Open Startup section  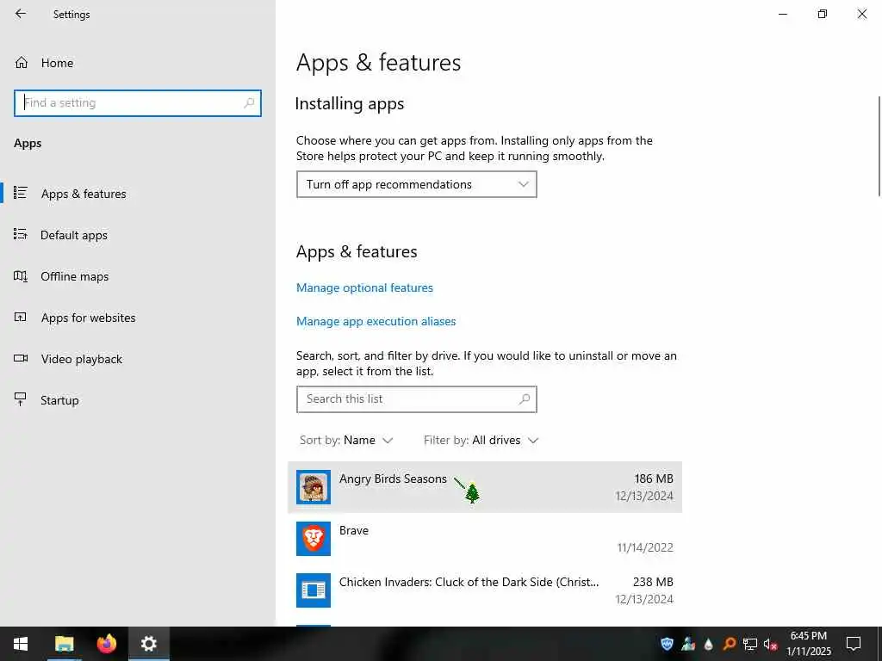pyautogui.click(x=137, y=400)
